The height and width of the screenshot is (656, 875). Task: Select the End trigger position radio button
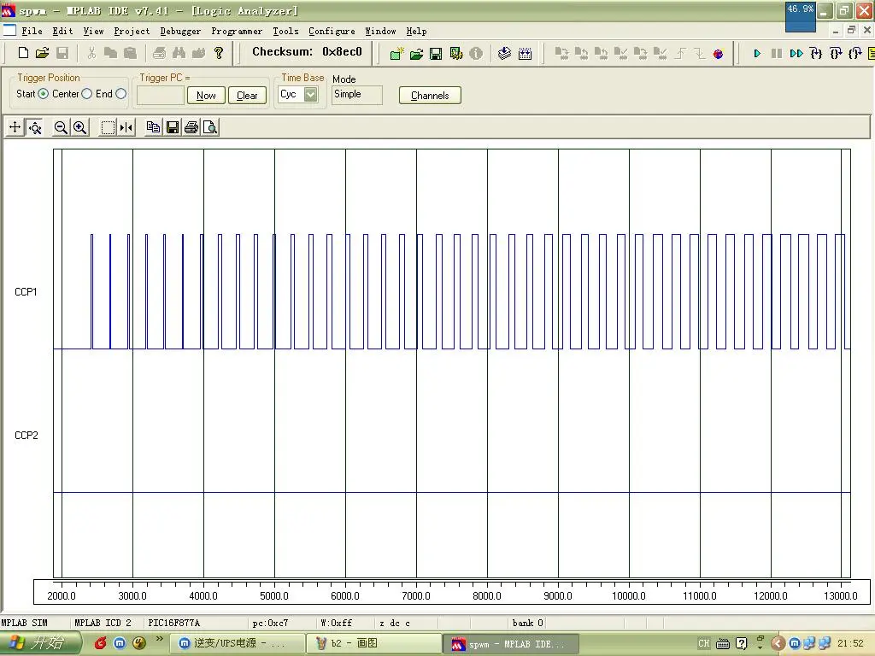(120, 94)
